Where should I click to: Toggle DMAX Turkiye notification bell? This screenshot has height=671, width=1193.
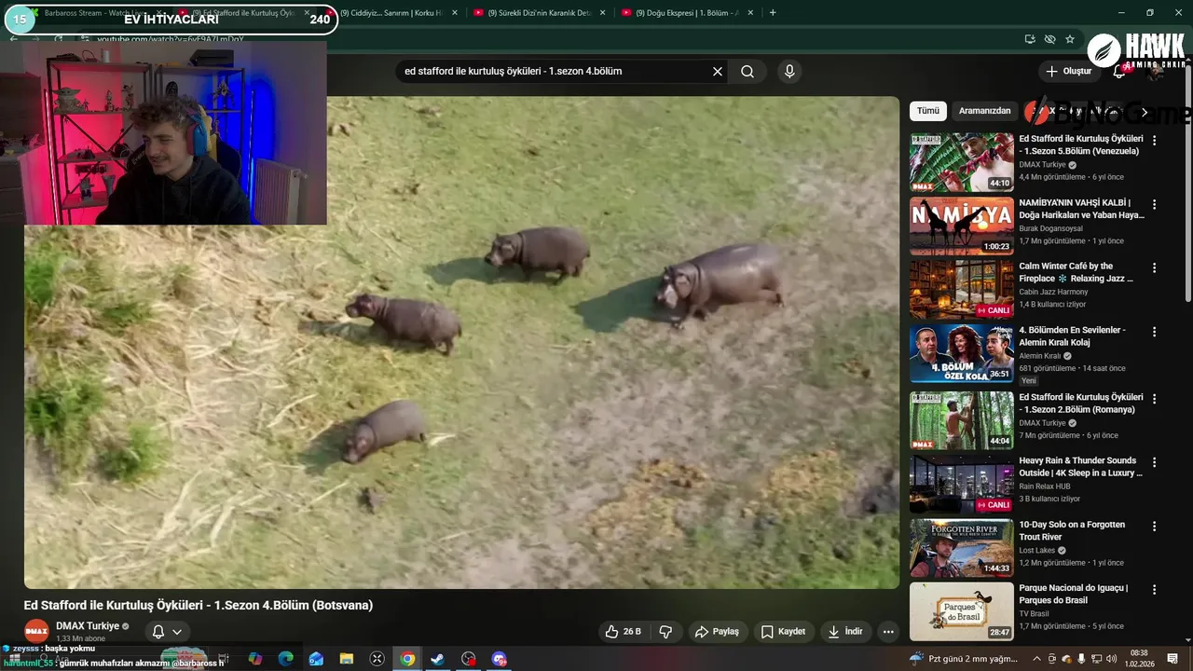158,632
